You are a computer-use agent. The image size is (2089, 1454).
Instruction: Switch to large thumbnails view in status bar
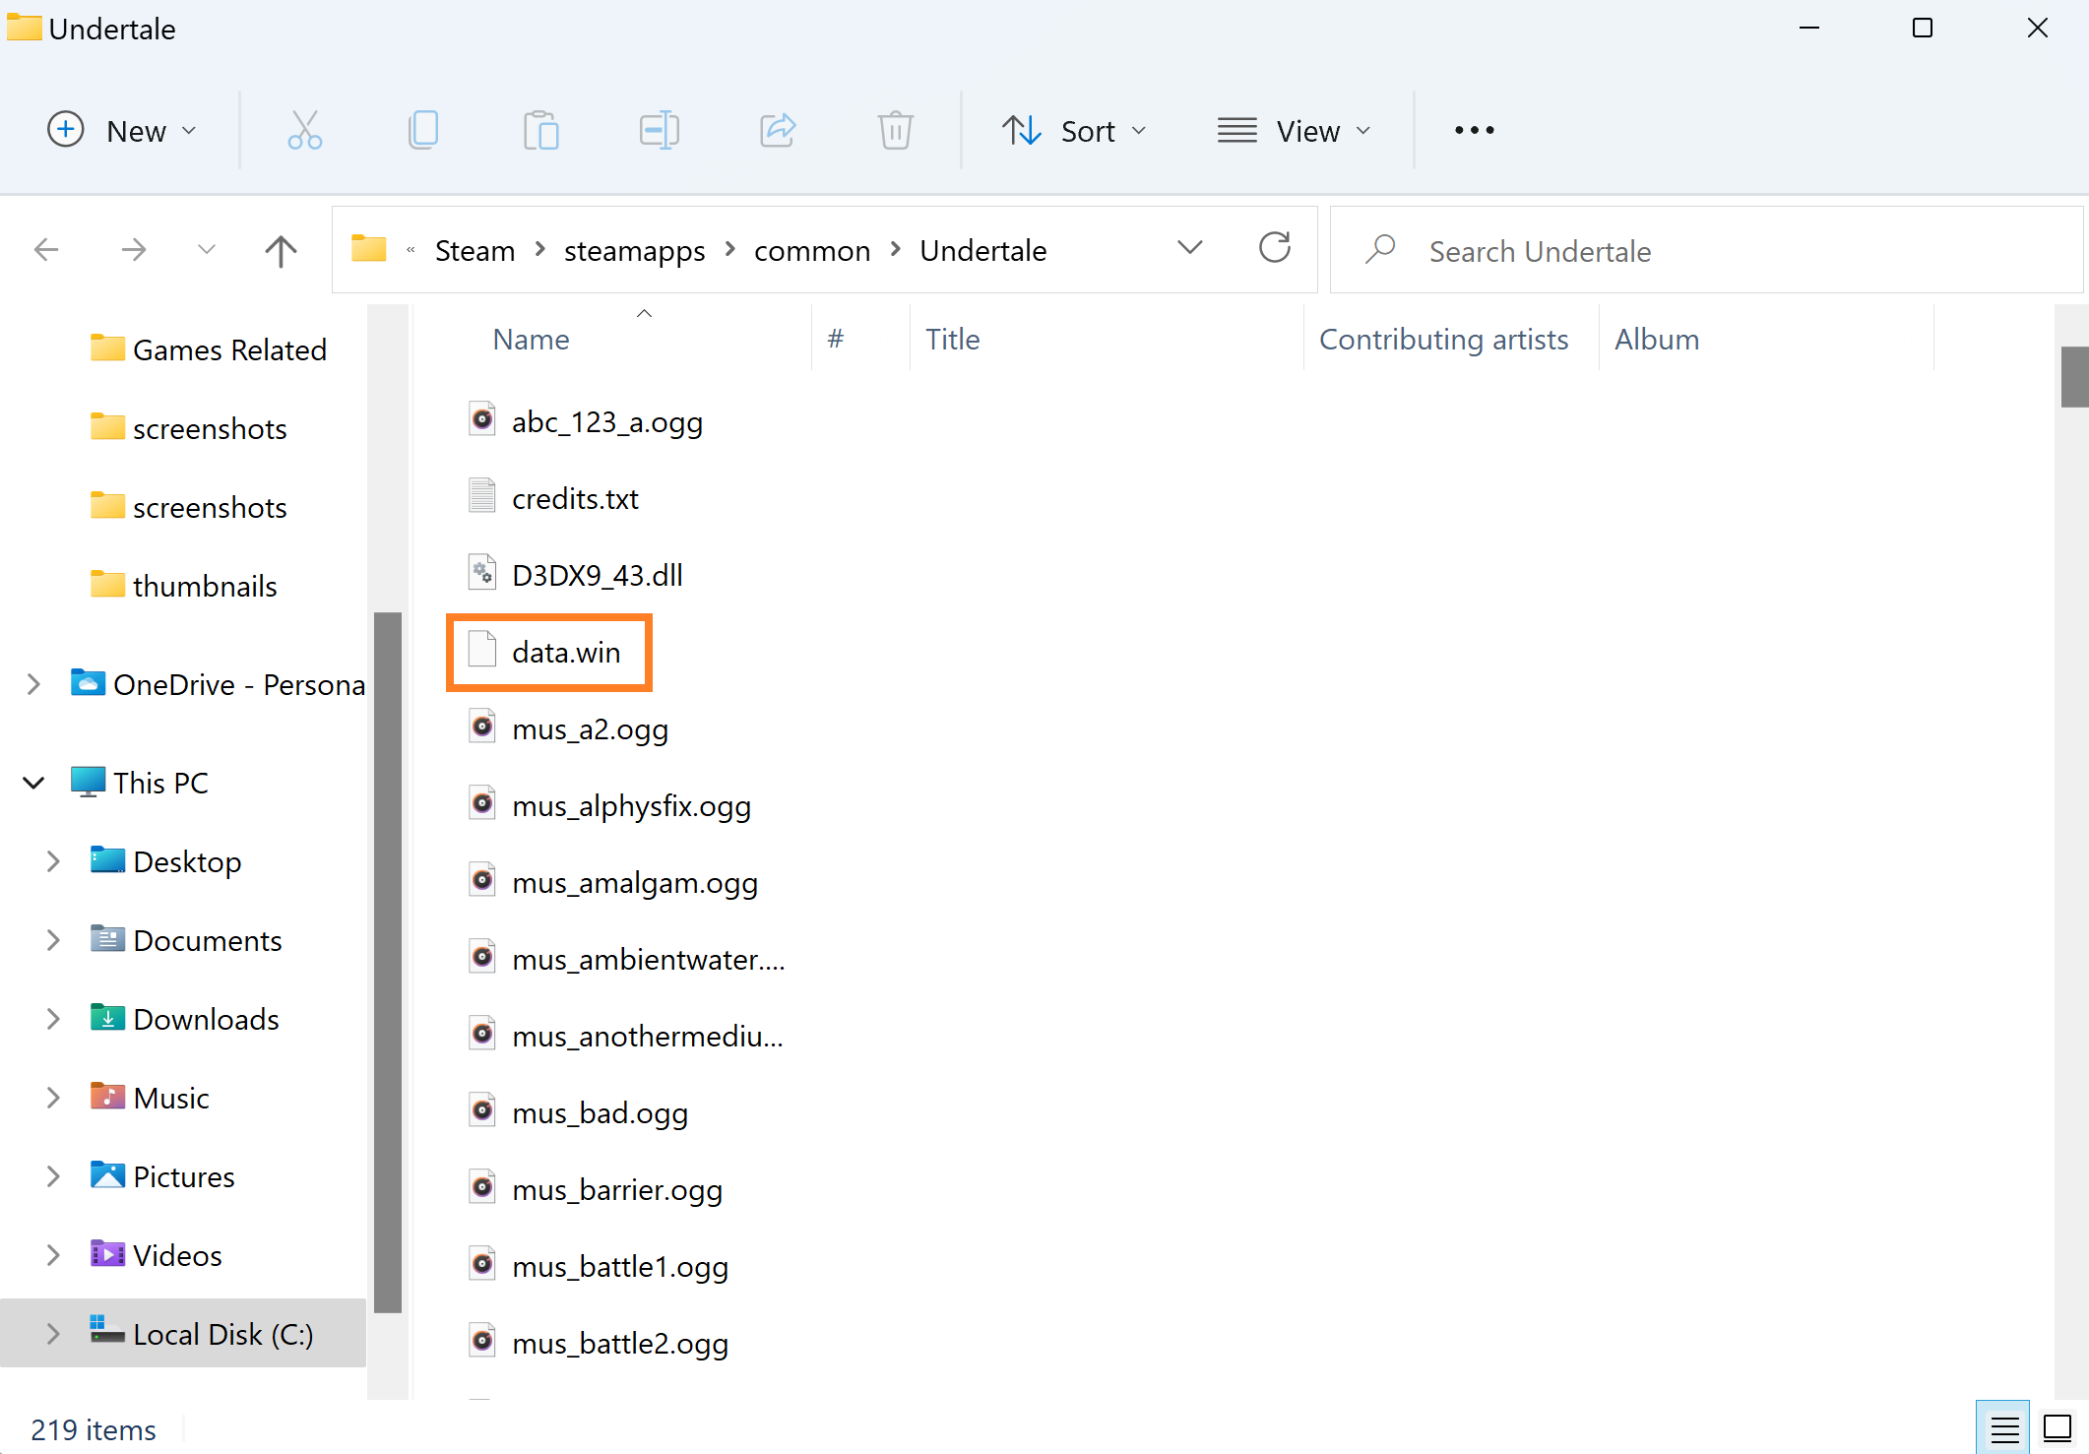click(2057, 1428)
